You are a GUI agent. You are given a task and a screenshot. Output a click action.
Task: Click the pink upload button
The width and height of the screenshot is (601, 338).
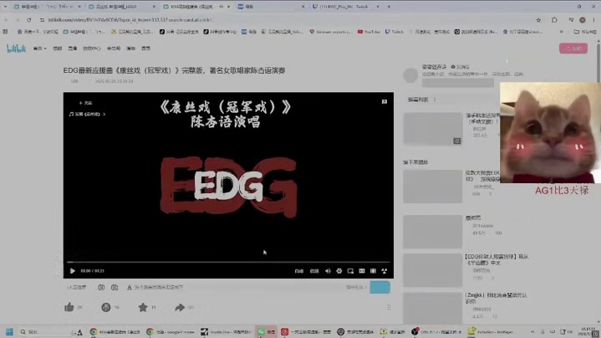tap(573, 49)
